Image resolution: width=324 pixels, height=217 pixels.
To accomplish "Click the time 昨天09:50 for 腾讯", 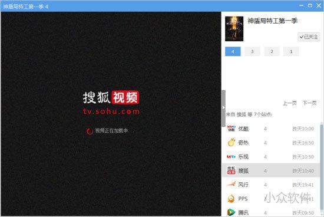I will point(303,213).
